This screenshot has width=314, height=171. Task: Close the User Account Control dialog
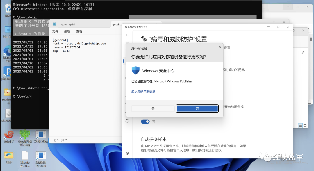[x=220, y=47]
